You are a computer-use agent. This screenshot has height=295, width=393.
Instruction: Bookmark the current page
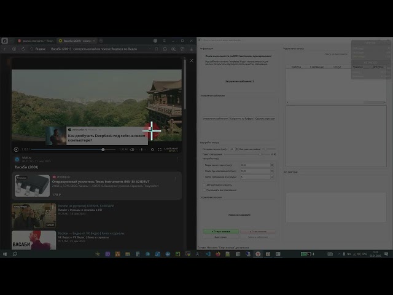[157, 49]
